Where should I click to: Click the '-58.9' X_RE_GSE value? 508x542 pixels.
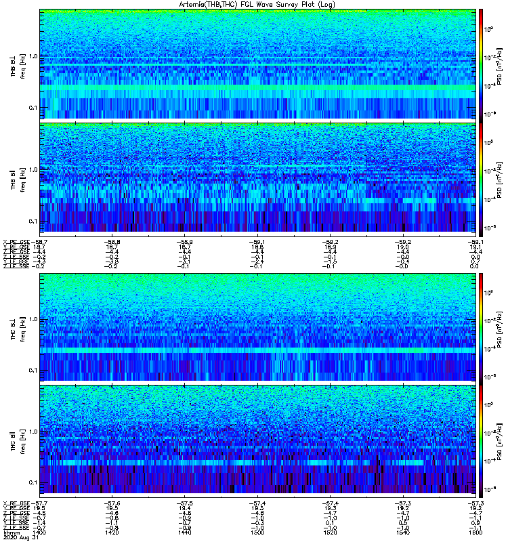point(185,242)
